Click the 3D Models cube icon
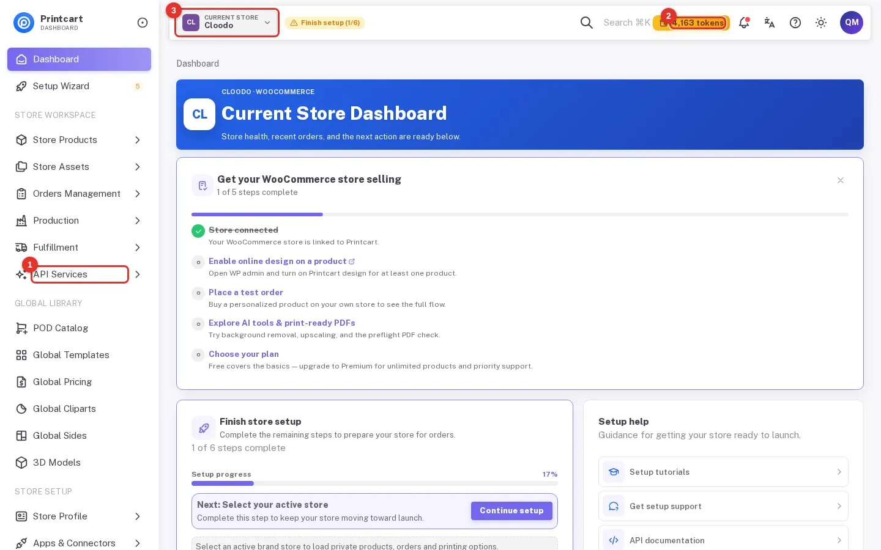Viewport: 881px width, 550px height. pyautogui.click(x=21, y=463)
